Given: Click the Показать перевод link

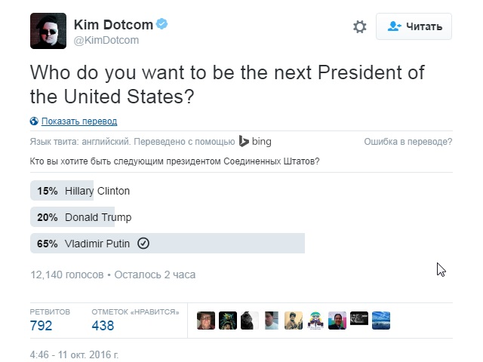Looking at the screenshot, I should pyautogui.click(x=79, y=121).
